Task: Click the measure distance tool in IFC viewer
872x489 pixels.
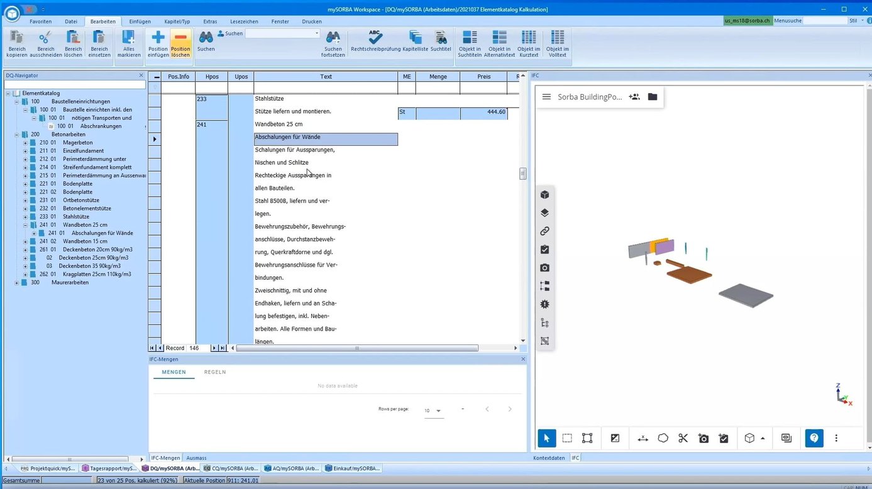Action: click(x=643, y=438)
